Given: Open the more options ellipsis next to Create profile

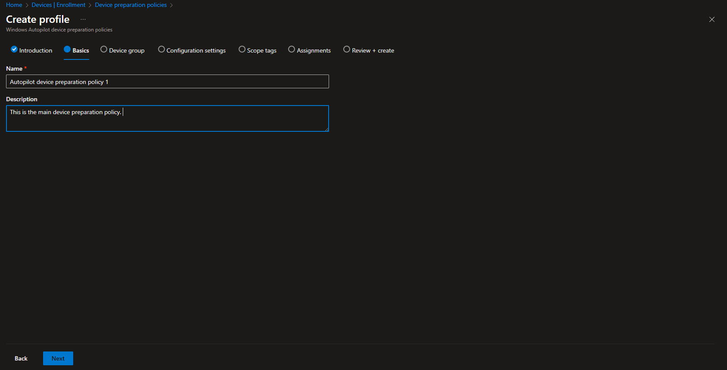Looking at the screenshot, I should [83, 19].
